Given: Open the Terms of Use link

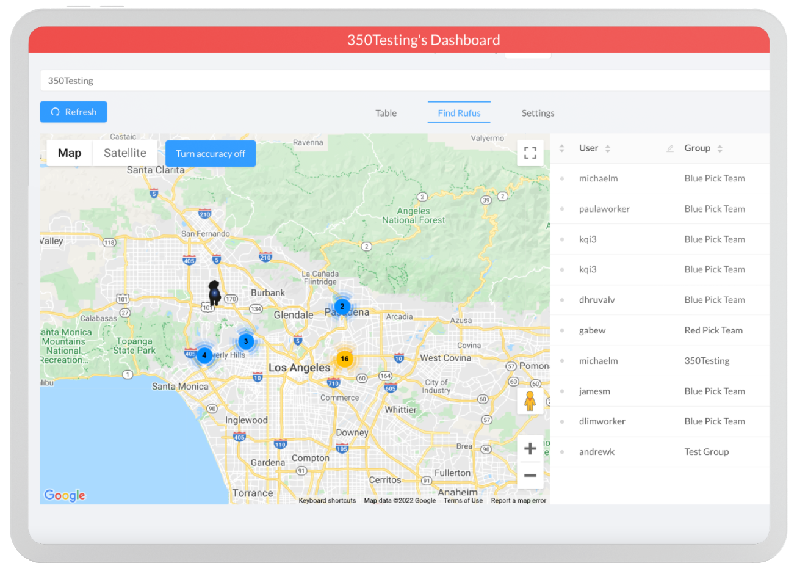Looking at the screenshot, I should click(x=463, y=500).
